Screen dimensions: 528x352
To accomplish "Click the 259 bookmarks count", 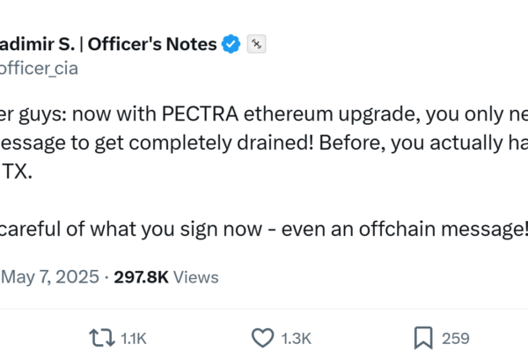I will pyautogui.click(x=456, y=339).
